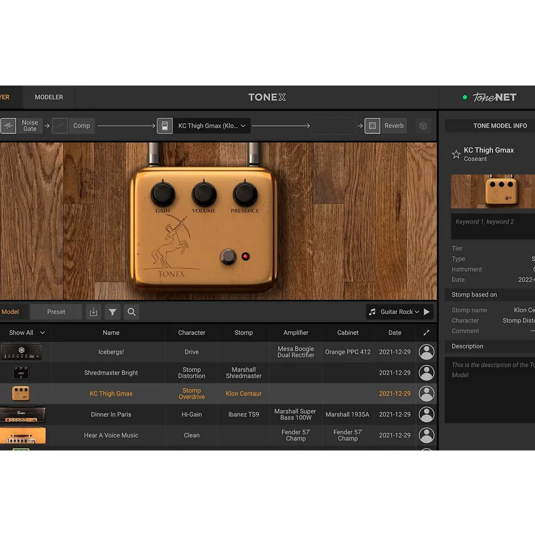Expand the KC Thigh Gmax model dropdown

coord(212,126)
